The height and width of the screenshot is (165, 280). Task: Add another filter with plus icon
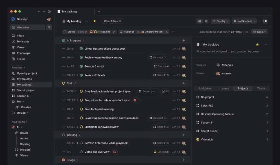tap(173, 32)
